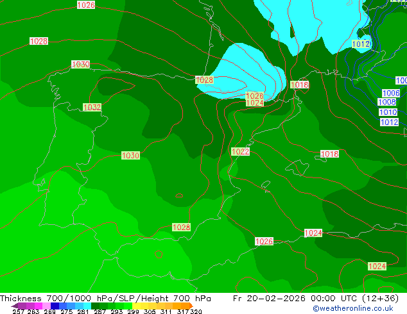Select the yellow swatch above 299
Screen dimensions: 407x314
pos(136,306)
